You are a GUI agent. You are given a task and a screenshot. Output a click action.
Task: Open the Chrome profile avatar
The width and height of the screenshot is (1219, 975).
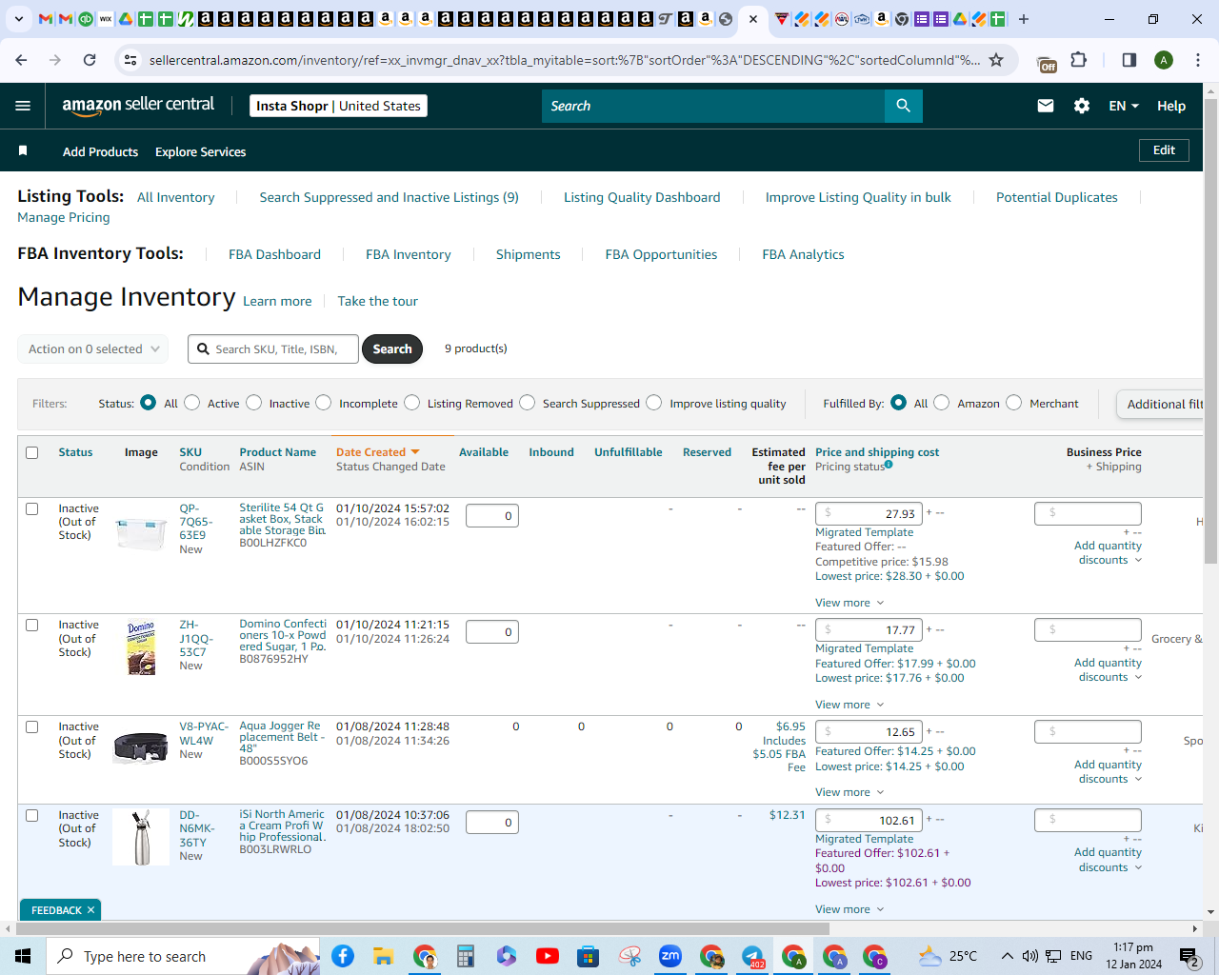pyautogui.click(x=1164, y=60)
